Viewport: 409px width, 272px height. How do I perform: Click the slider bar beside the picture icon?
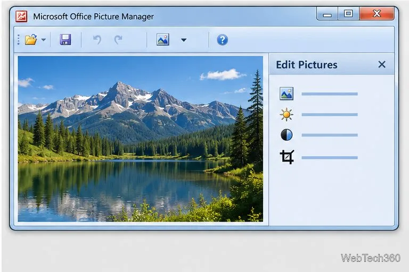pos(330,94)
